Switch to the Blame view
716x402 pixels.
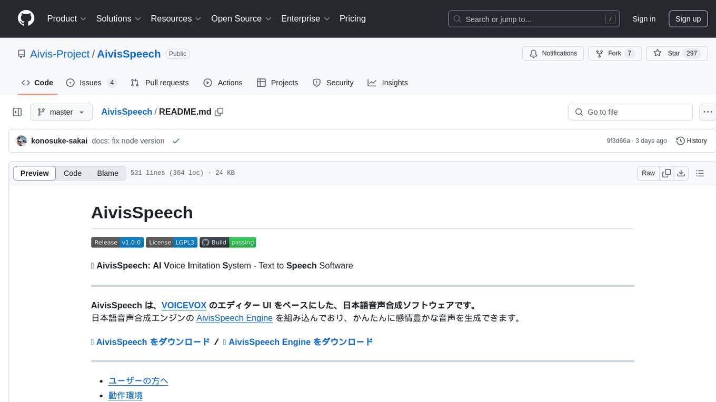108,173
